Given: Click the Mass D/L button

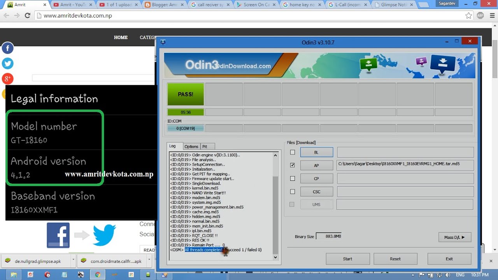Looking at the screenshot, I should (x=454, y=237).
